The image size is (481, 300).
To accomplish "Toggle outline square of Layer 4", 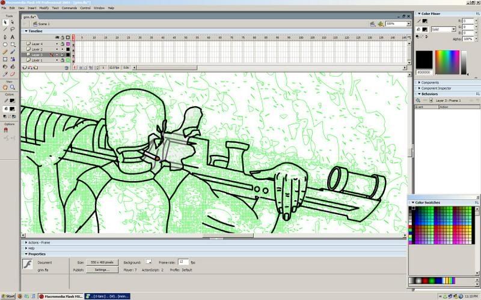I will pyautogui.click(x=68, y=44).
